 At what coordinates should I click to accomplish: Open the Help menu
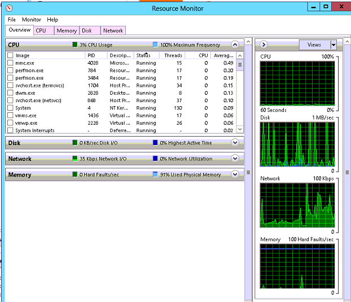(x=52, y=20)
